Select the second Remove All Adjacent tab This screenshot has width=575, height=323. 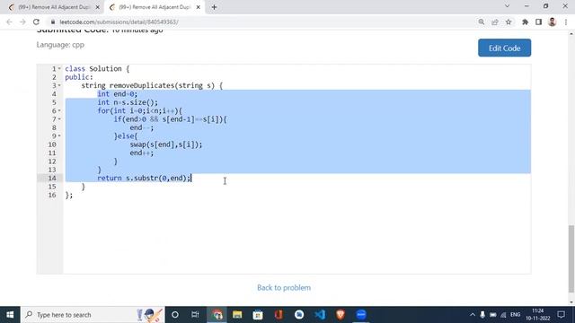pos(154,7)
